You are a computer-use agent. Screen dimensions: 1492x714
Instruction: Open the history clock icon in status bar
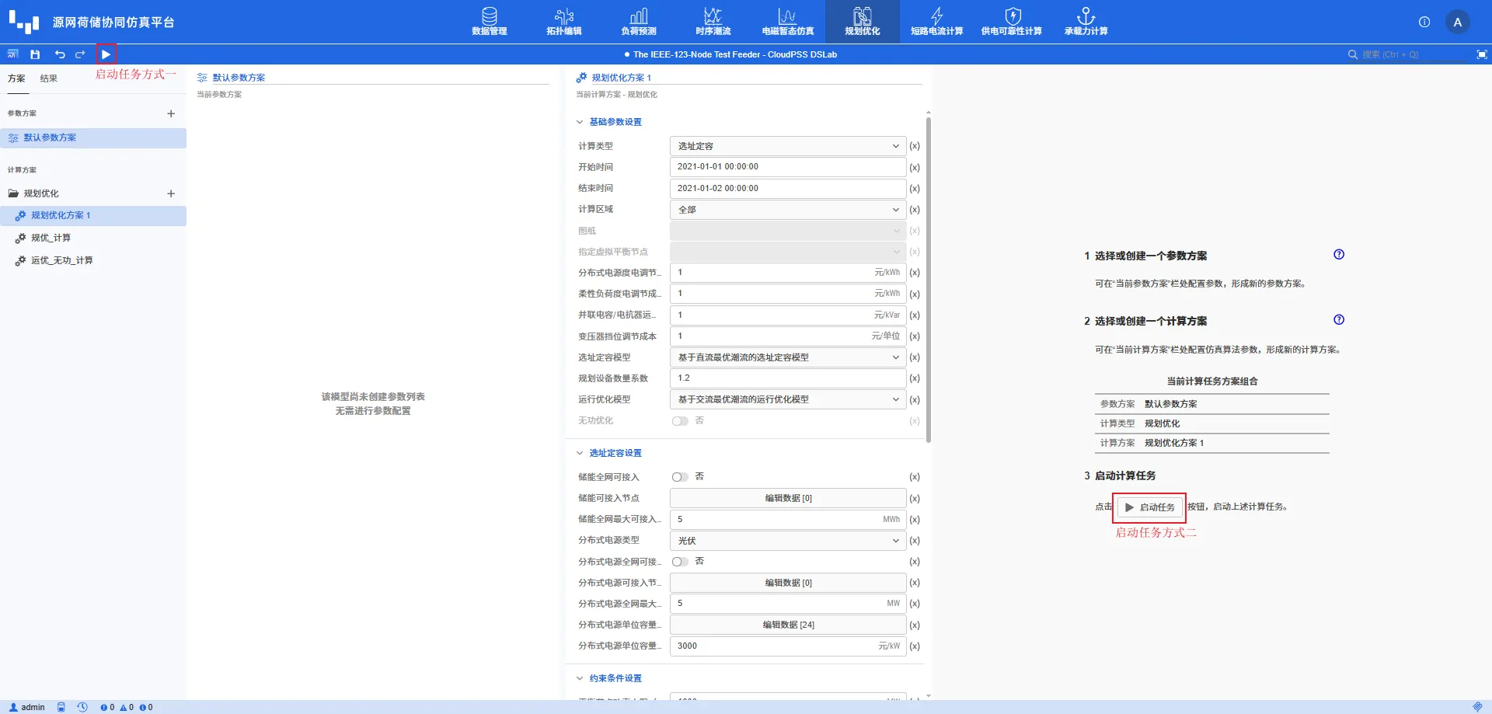(x=82, y=707)
